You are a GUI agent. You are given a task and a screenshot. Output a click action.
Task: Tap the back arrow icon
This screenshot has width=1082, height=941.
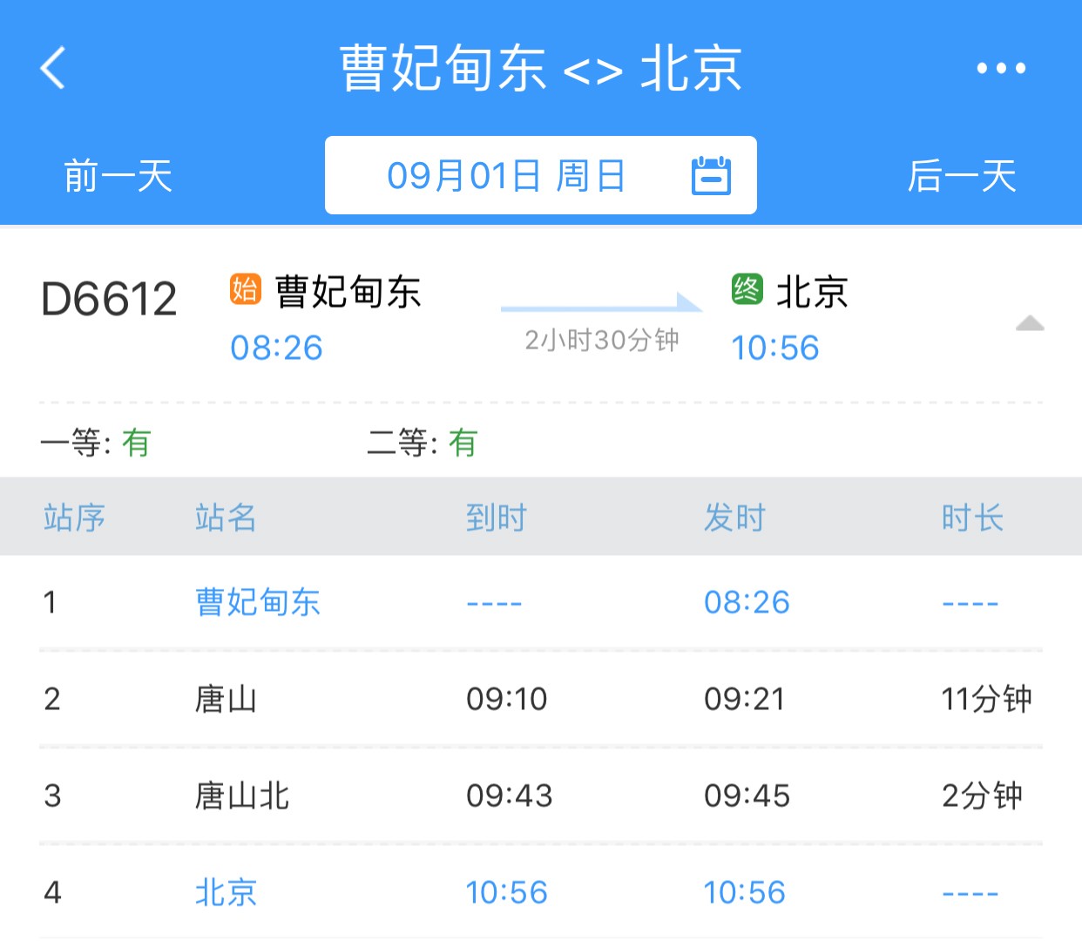53,68
